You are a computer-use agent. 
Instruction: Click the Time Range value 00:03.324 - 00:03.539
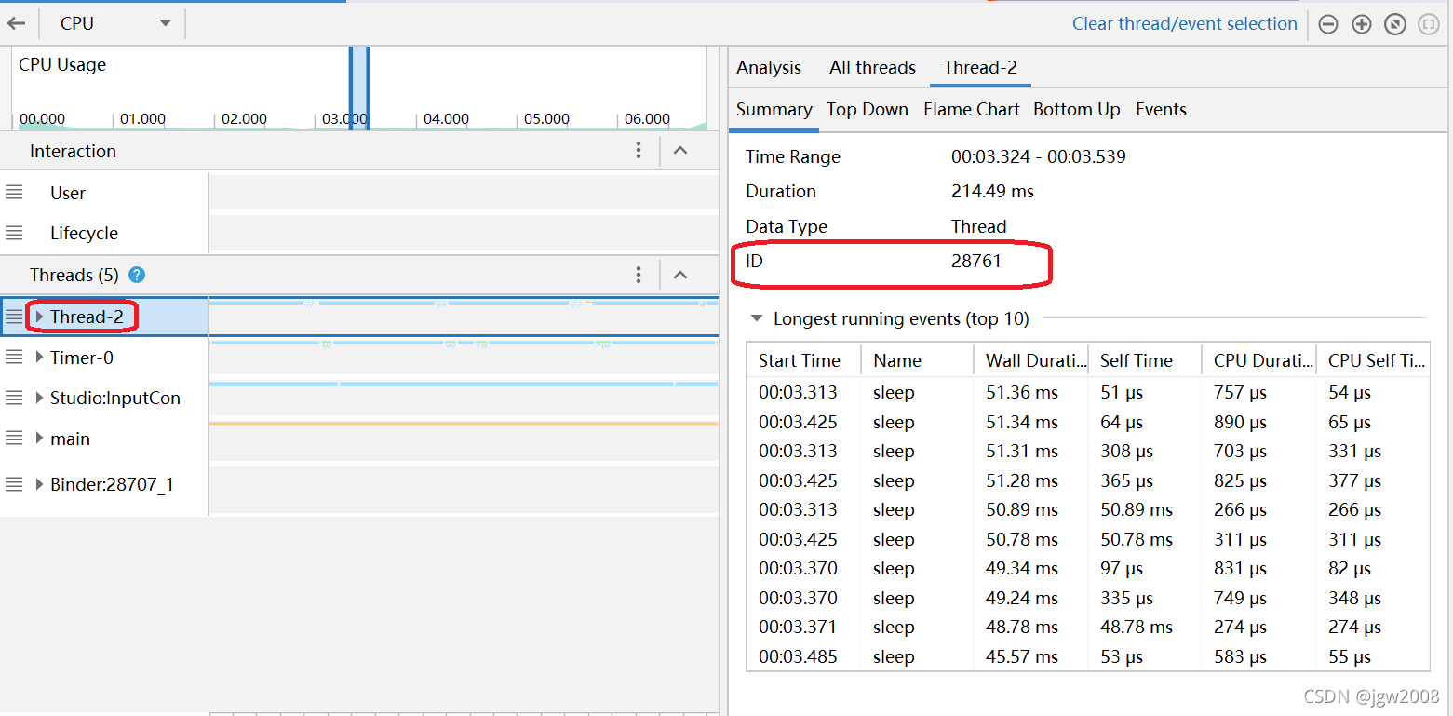(x=1039, y=157)
